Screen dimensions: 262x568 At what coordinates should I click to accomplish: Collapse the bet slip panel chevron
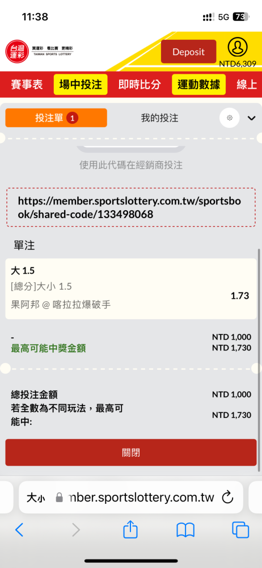(251, 118)
